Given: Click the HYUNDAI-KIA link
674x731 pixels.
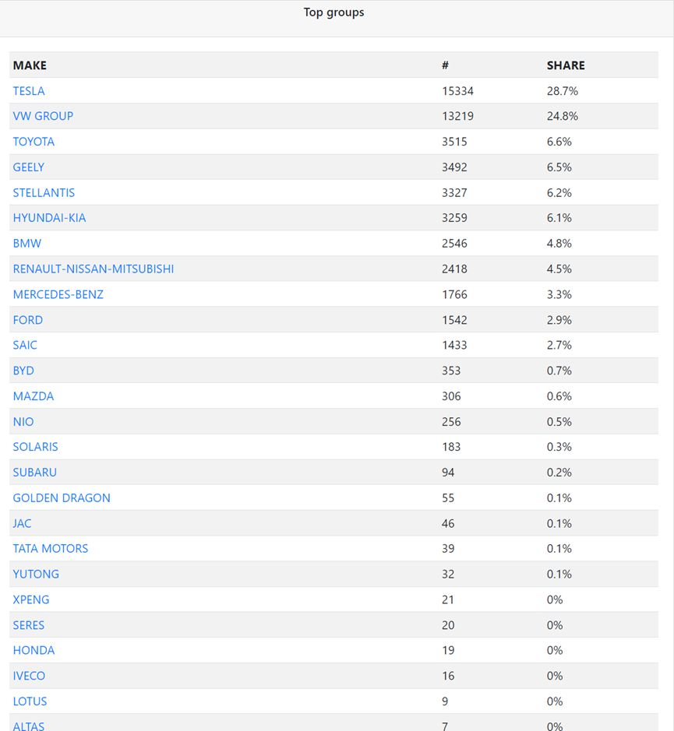Looking at the screenshot, I should [x=49, y=218].
